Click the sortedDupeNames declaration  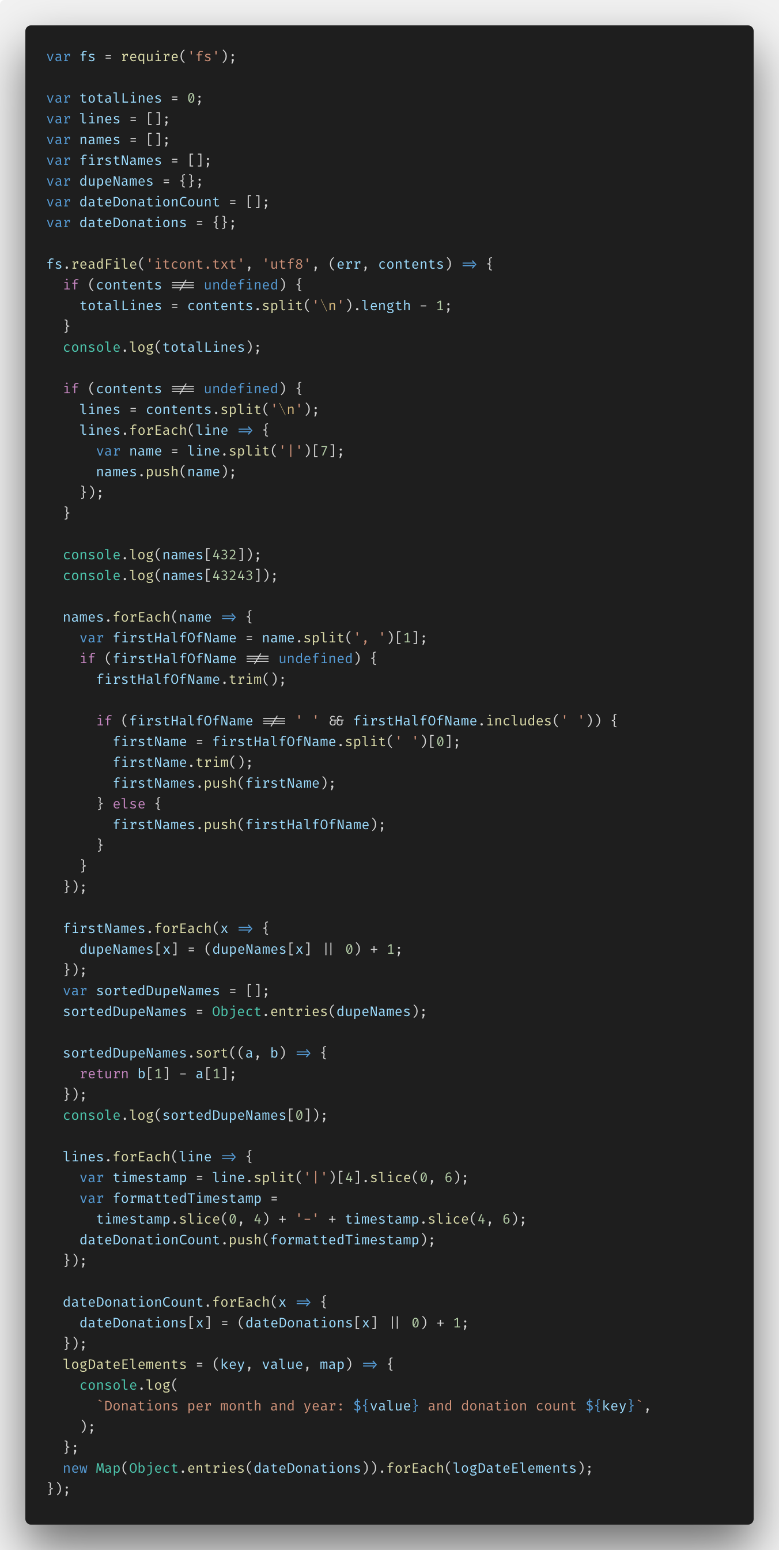click(x=166, y=991)
